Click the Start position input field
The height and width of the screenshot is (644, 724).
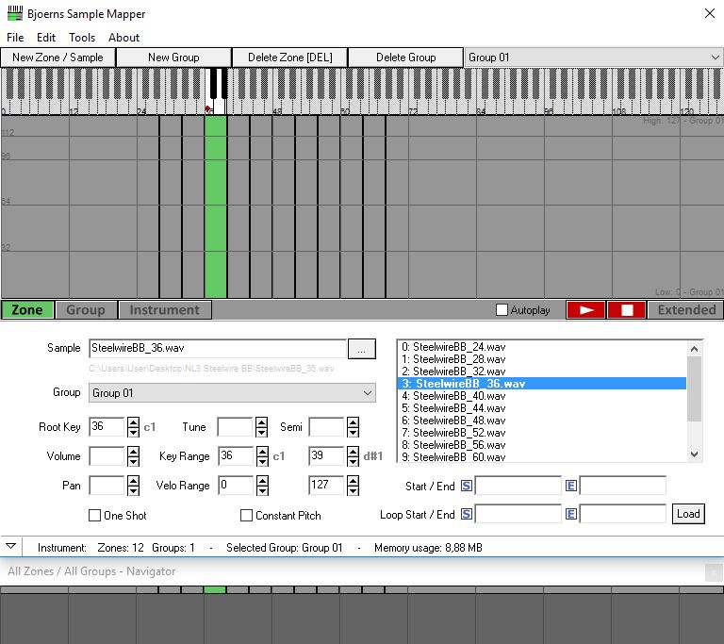tap(518, 486)
